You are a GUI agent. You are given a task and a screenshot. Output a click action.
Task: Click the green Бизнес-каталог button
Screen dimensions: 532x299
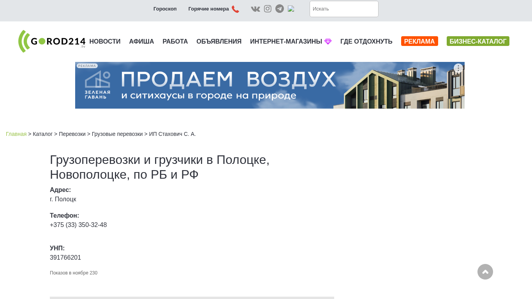tap(478, 41)
